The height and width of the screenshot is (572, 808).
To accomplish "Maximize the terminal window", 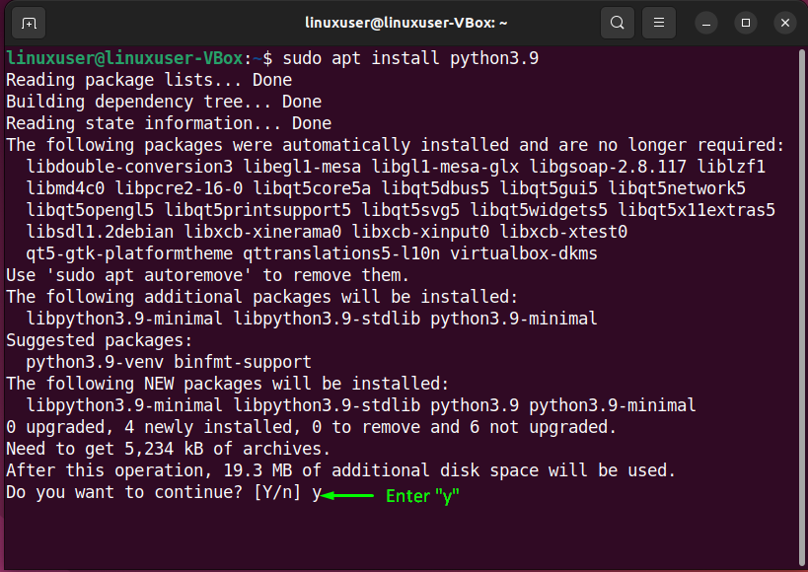I will click(745, 22).
